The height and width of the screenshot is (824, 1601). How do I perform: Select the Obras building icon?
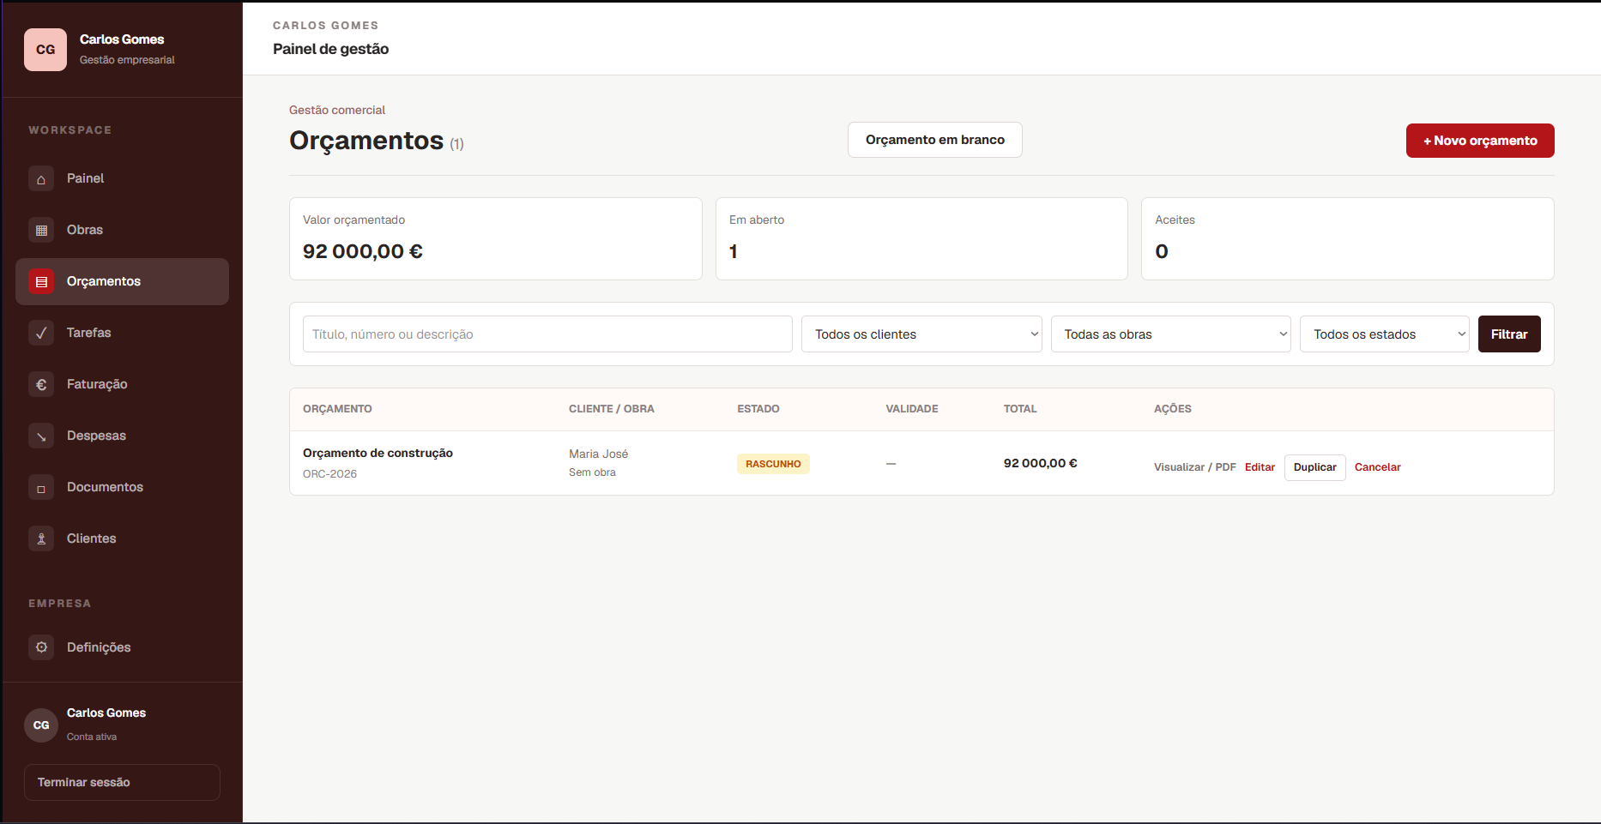click(41, 230)
